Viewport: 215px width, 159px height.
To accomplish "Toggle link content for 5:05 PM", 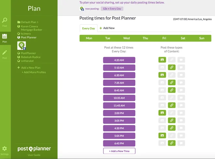I will [x=172, y=135].
